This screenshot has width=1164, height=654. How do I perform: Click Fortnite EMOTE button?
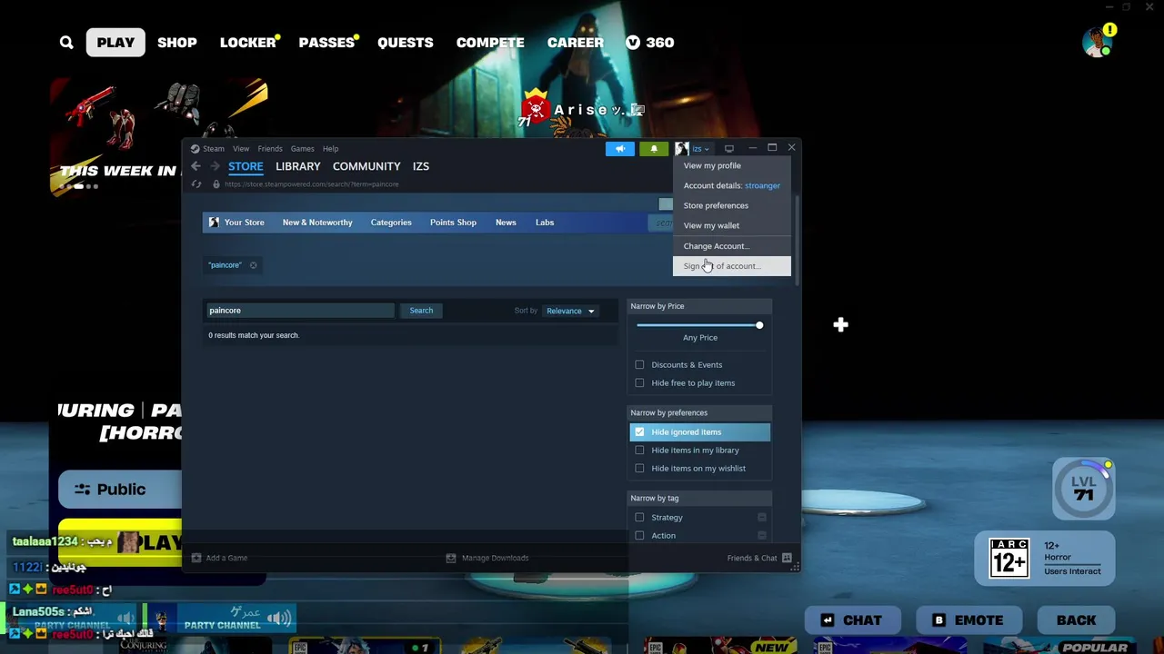968,620
